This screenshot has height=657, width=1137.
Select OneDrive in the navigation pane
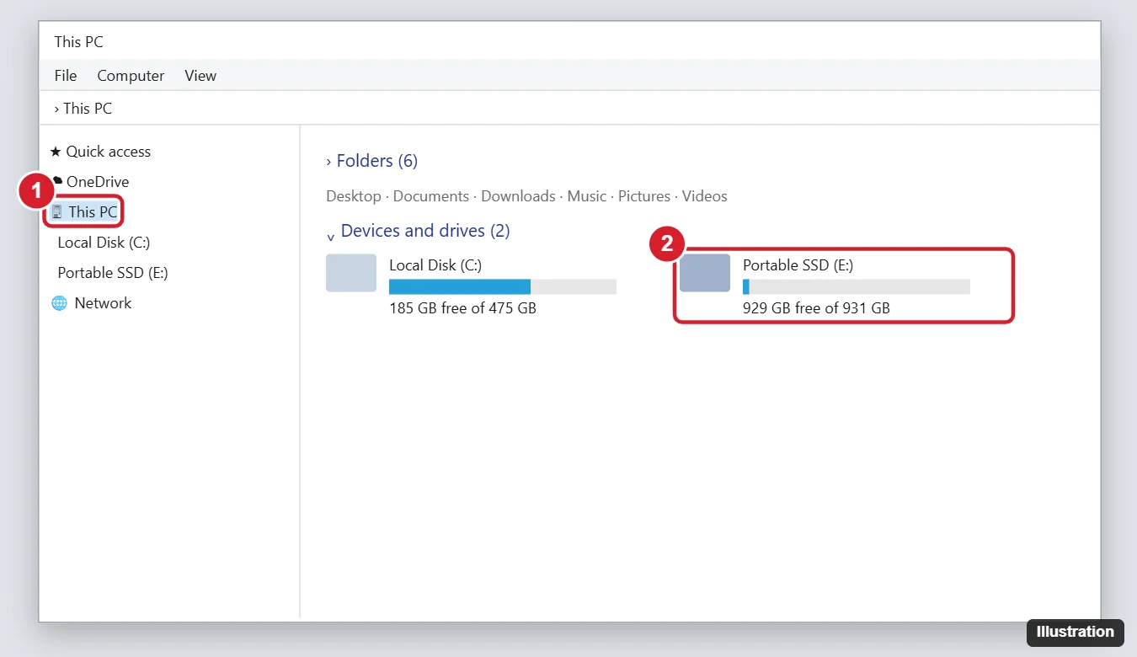coord(98,182)
